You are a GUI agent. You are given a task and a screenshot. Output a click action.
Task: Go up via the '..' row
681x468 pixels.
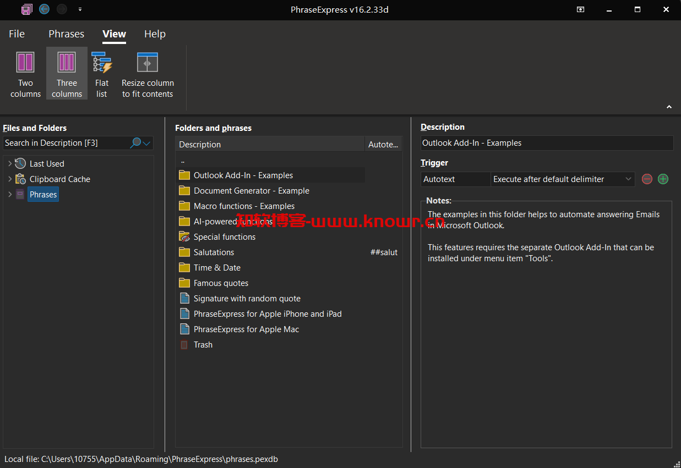[x=183, y=161]
